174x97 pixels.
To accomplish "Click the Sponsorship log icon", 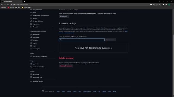I will 31,77.
